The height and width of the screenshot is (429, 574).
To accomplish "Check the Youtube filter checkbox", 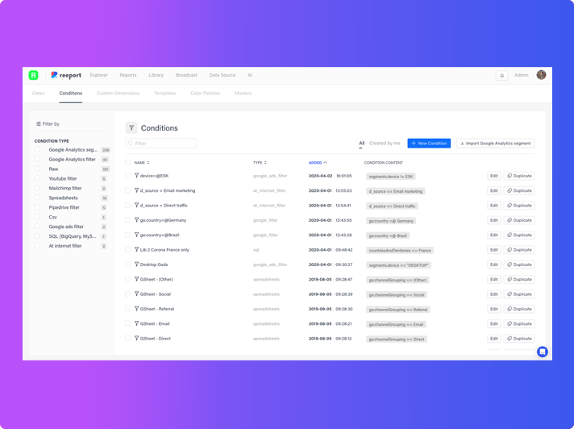I will click(37, 179).
